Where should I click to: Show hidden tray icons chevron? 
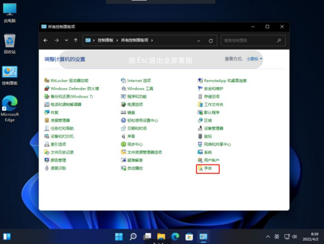(268, 236)
